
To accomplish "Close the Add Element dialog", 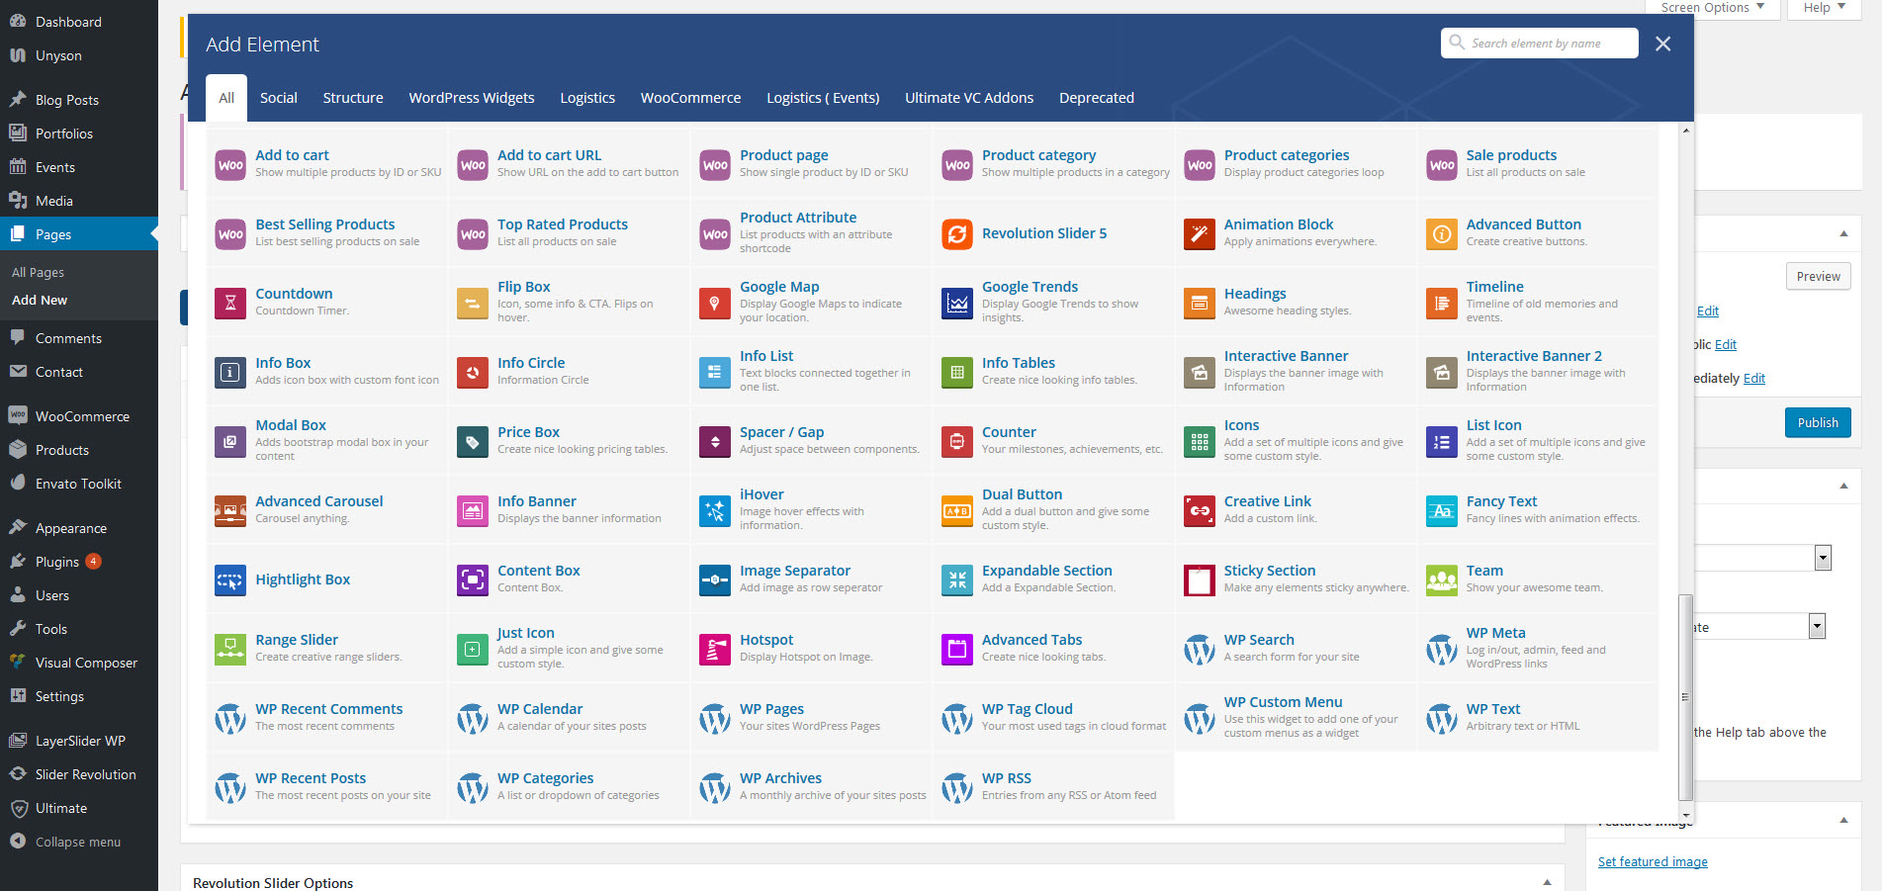I will click(1663, 44).
